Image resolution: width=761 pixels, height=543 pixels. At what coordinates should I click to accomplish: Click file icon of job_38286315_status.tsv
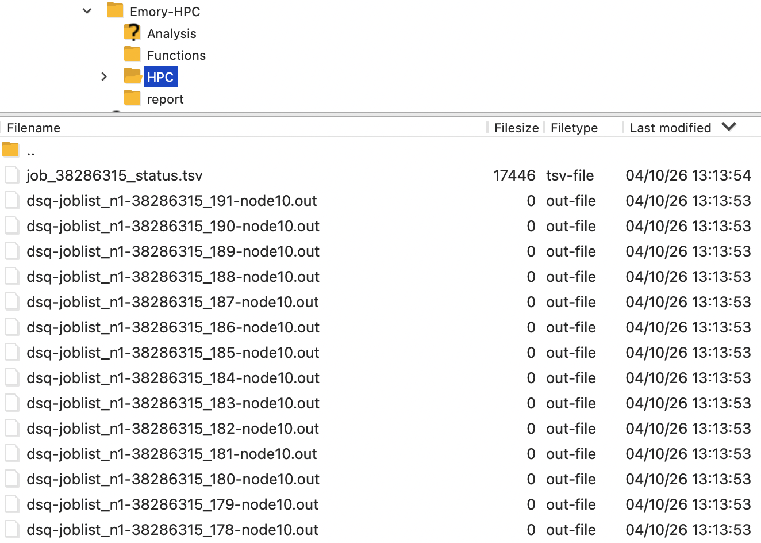[12, 175]
